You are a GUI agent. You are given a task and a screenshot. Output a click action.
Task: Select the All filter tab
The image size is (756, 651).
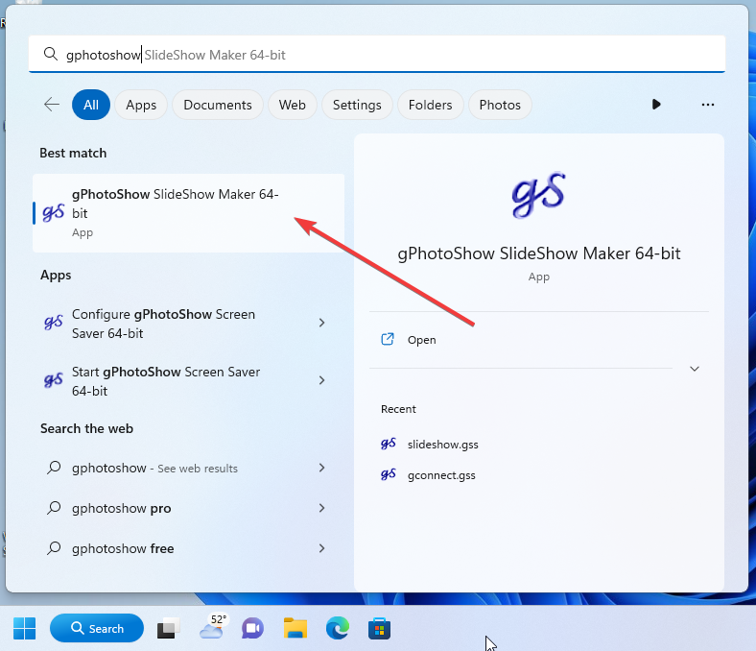91,105
